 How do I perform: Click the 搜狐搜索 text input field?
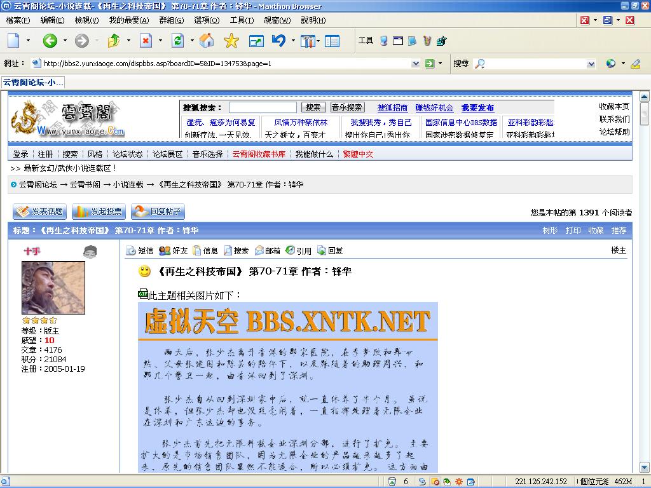pyautogui.click(x=263, y=108)
